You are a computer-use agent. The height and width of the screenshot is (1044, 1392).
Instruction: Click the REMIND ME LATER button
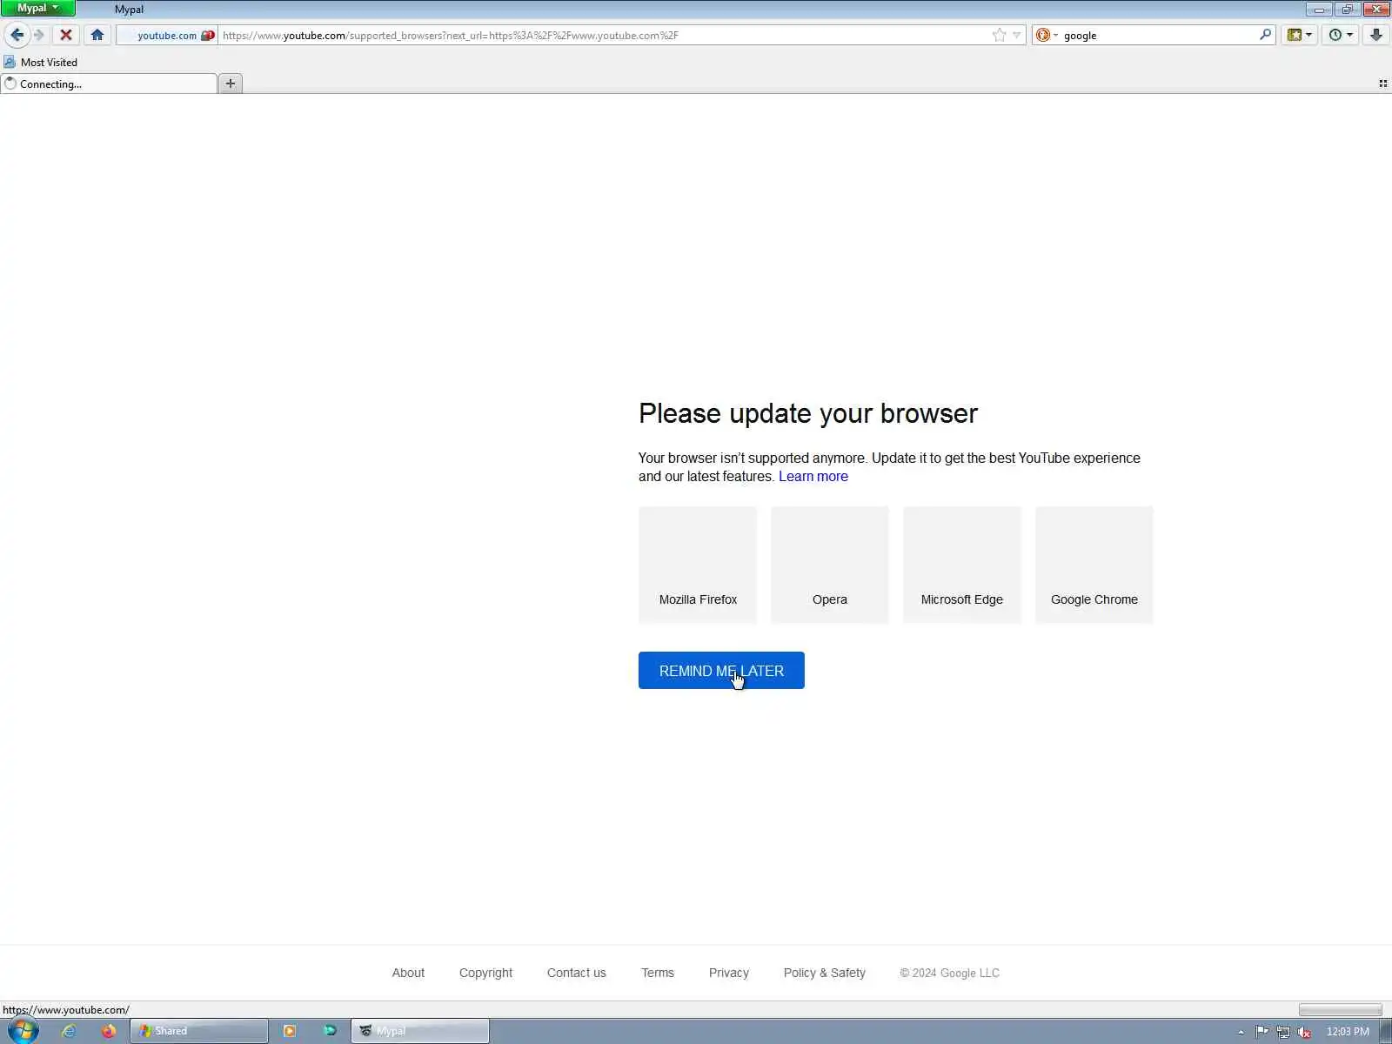coord(721,671)
